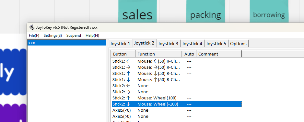Select the Stick1: ↓ row
304x122 pixels.
177,79
